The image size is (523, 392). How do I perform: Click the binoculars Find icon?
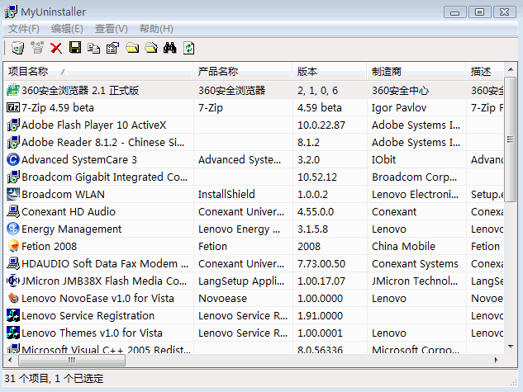pyautogui.click(x=169, y=48)
